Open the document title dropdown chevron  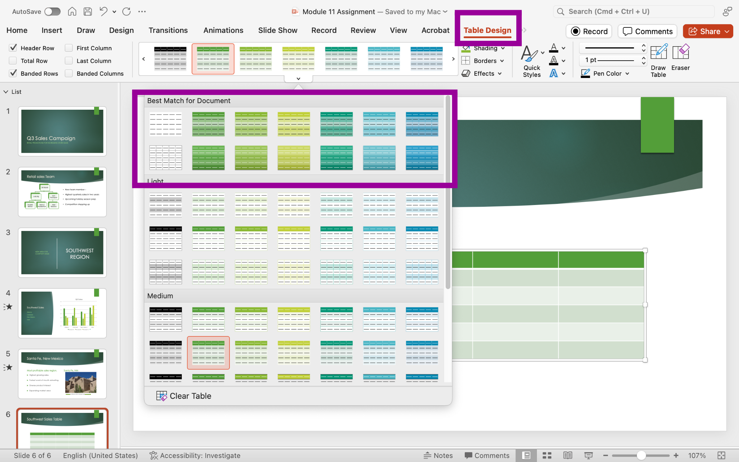click(x=445, y=12)
